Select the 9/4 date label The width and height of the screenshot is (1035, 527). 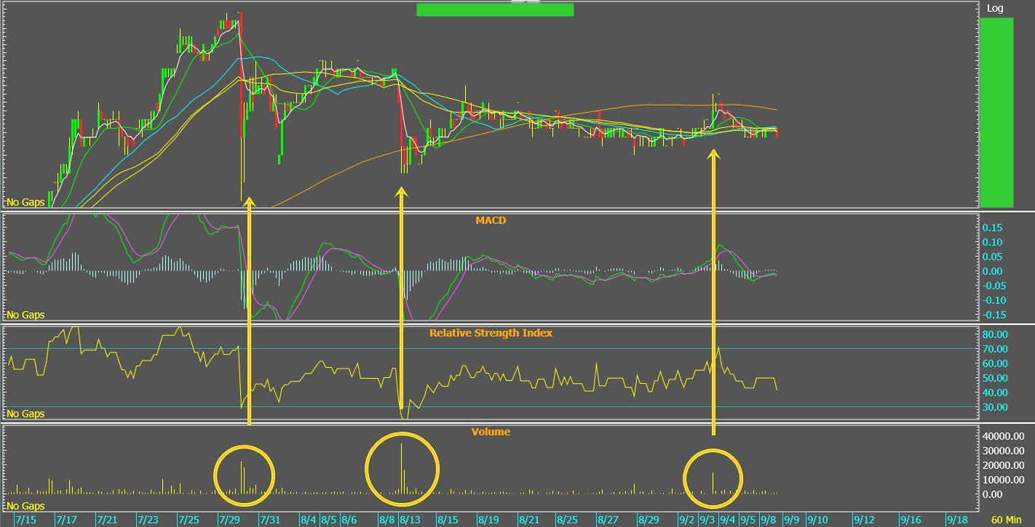[x=727, y=520]
